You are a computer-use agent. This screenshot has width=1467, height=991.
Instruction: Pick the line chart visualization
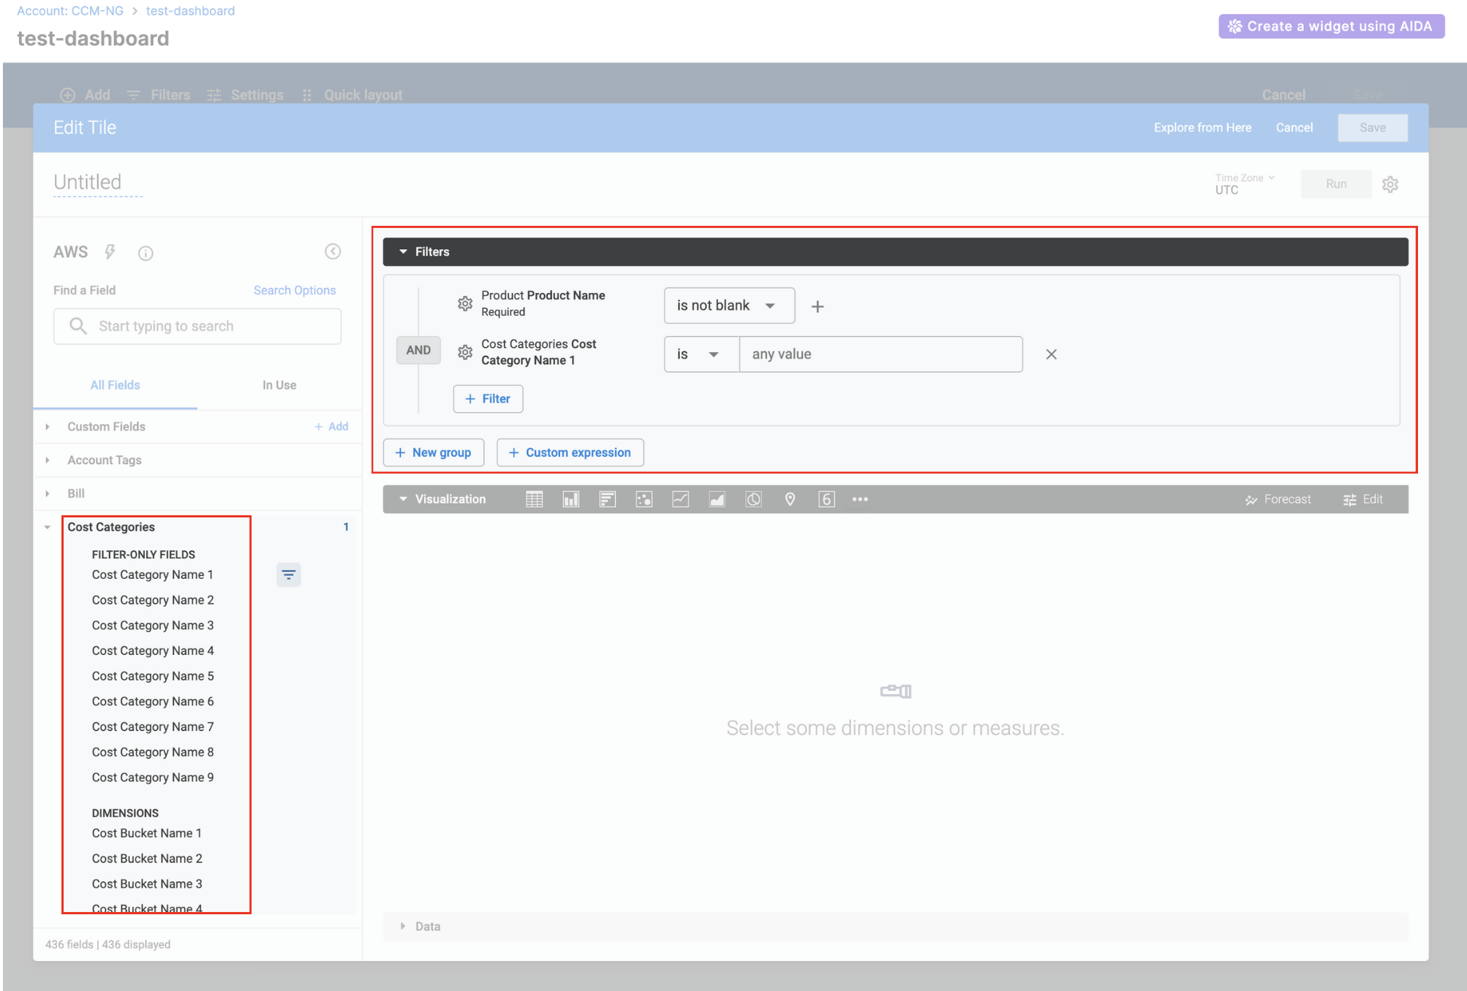pyautogui.click(x=681, y=499)
